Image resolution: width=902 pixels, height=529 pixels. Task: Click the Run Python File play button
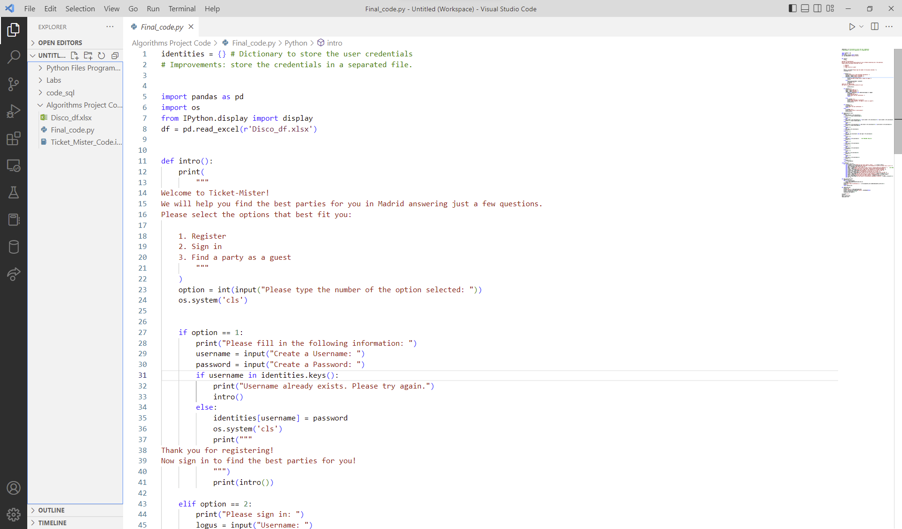tap(852, 27)
